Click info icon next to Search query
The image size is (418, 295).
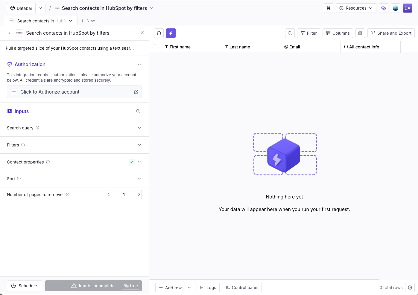pos(37,128)
